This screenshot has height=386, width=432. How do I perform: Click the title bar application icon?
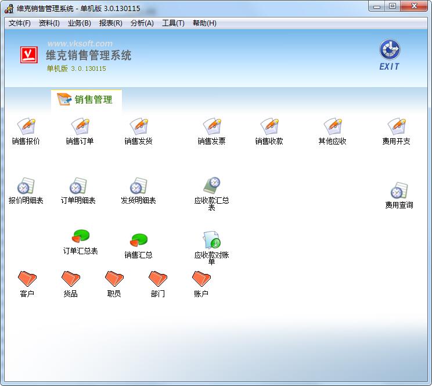coord(9,9)
